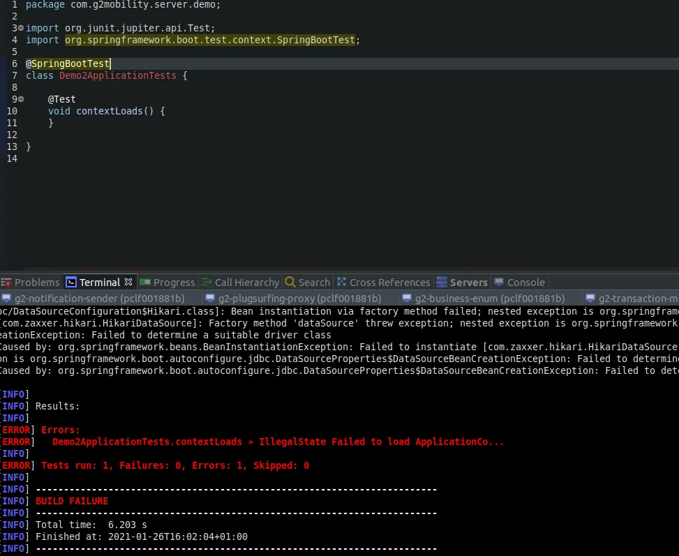Select g2-notification-sender terminal session

(x=93, y=299)
